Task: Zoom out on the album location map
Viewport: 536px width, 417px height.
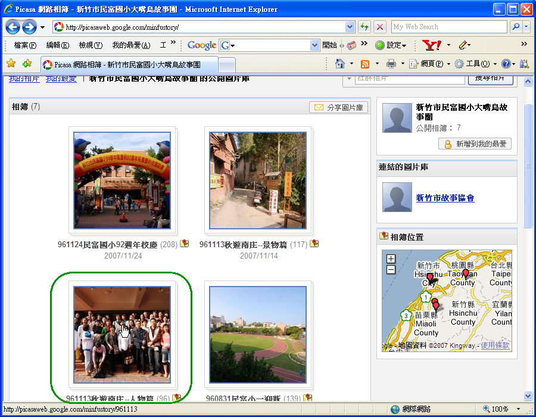Action: (391, 269)
